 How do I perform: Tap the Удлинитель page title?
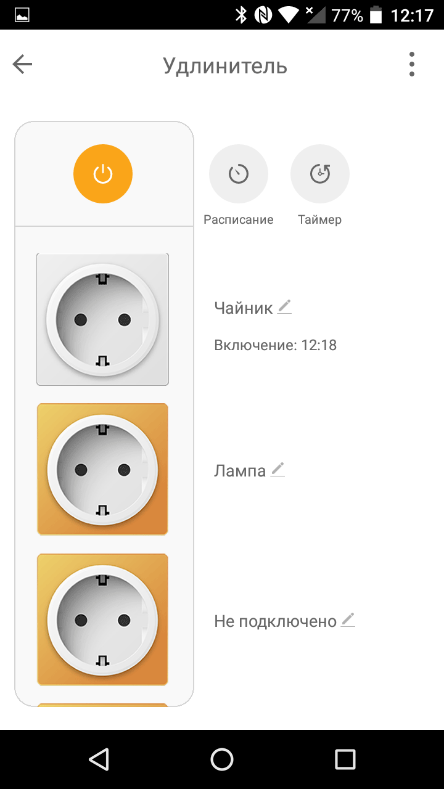coord(225,65)
